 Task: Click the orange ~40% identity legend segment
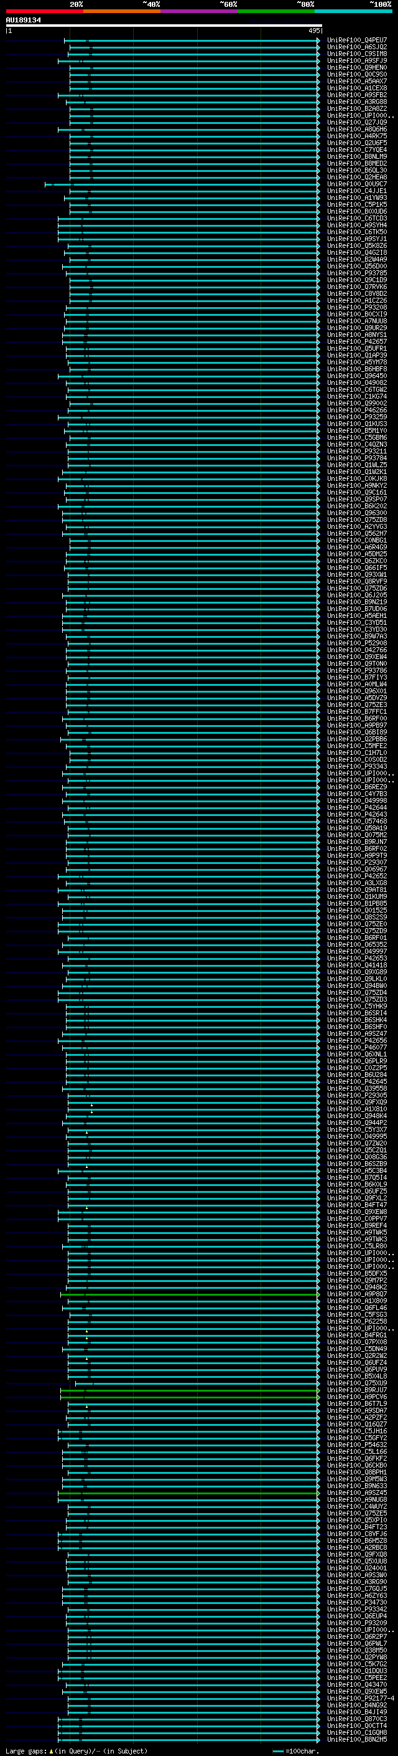(x=122, y=11)
